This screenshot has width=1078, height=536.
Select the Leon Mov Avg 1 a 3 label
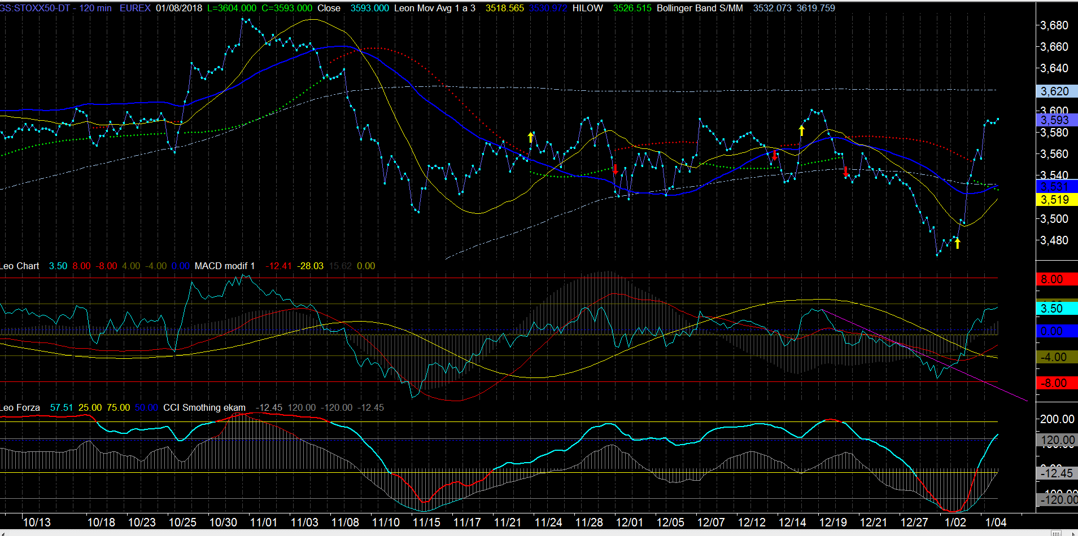435,8
